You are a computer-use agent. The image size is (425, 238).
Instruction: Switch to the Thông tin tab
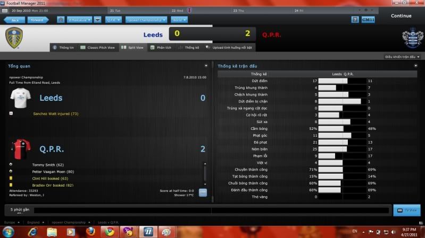coord(63,48)
